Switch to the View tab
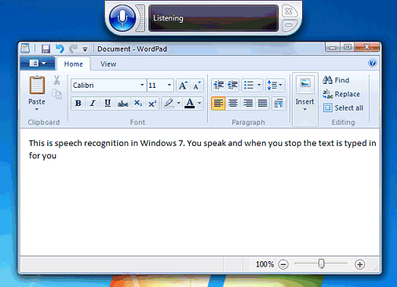The height and width of the screenshot is (287, 397). (x=108, y=64)
